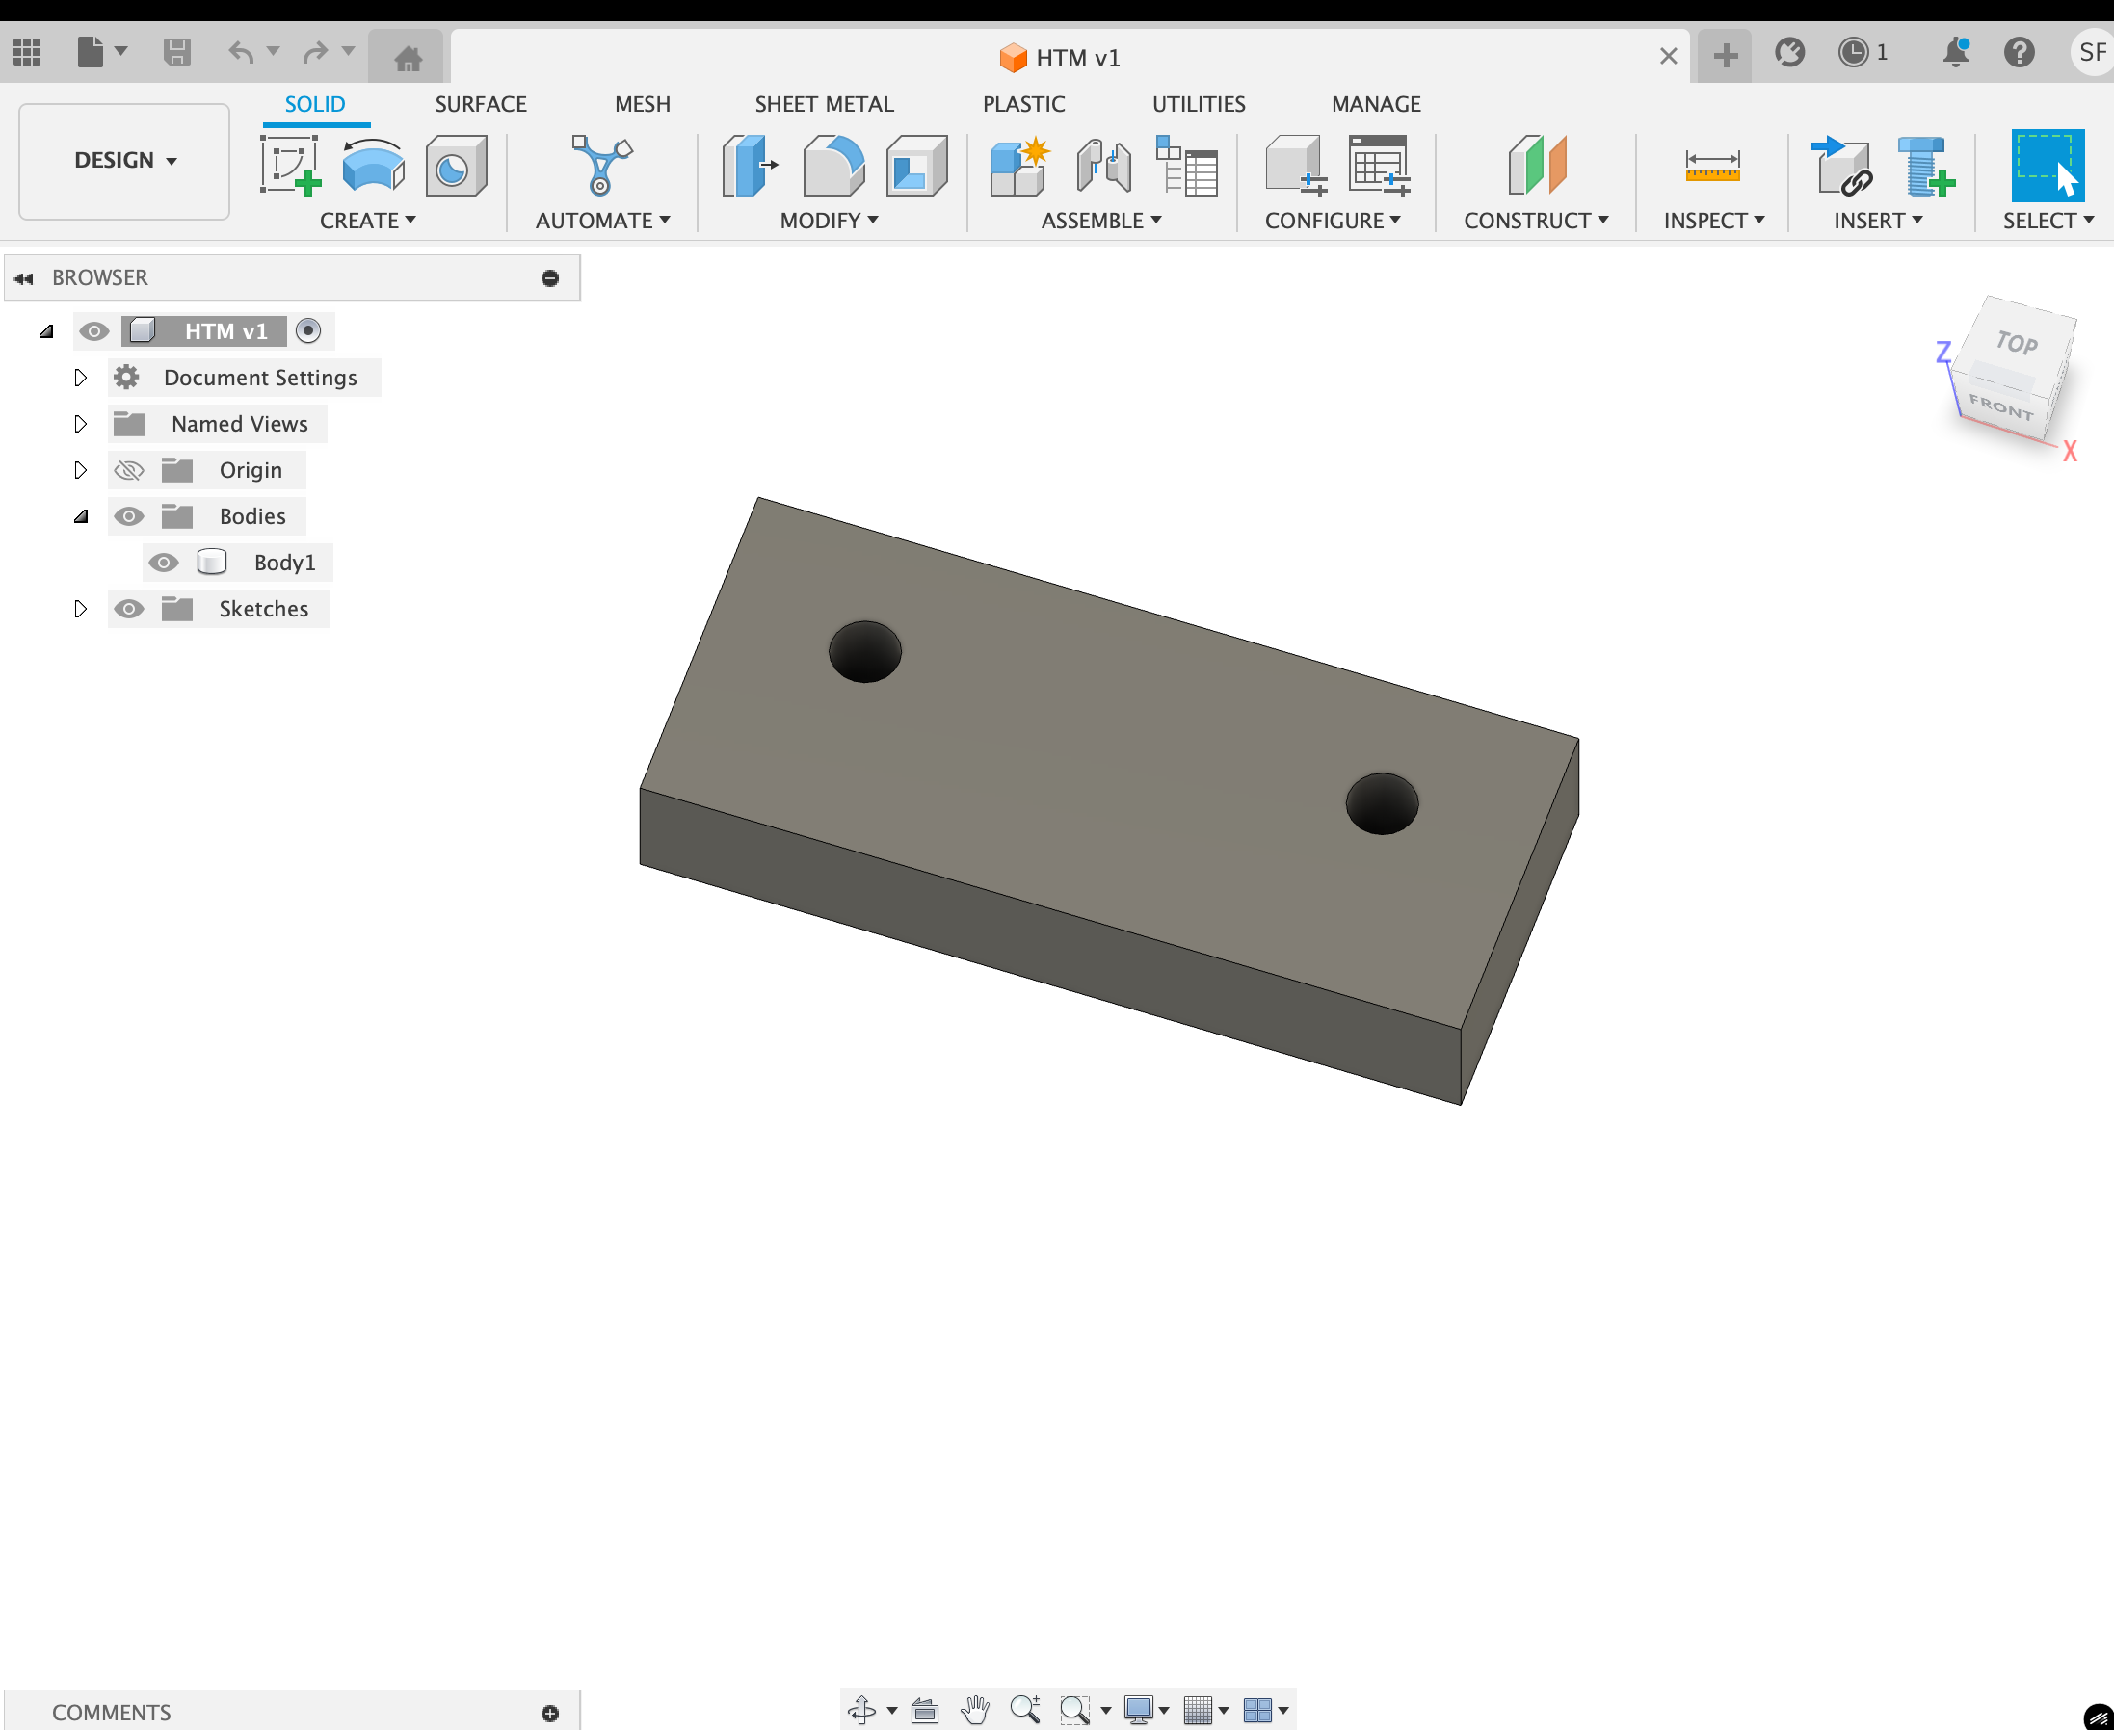
Task: Expand the Sketches tree node
Action: (x=81, y=608)
